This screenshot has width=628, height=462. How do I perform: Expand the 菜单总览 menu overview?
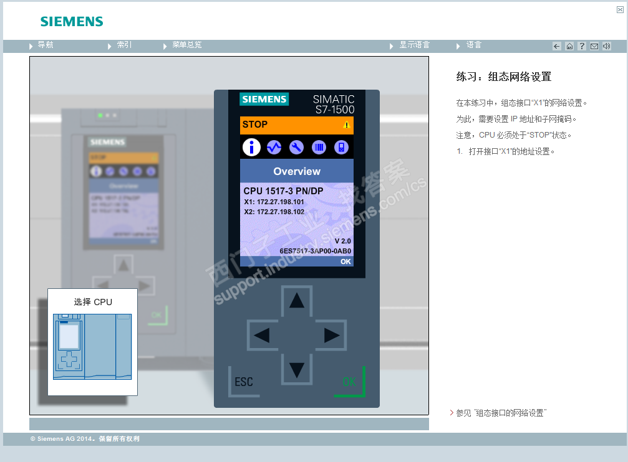click(x=182, y=45)
